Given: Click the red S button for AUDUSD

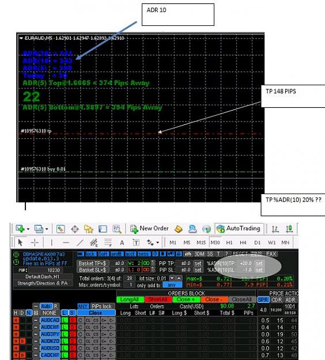Looking at the screenshot, I should tap(73, 348).
